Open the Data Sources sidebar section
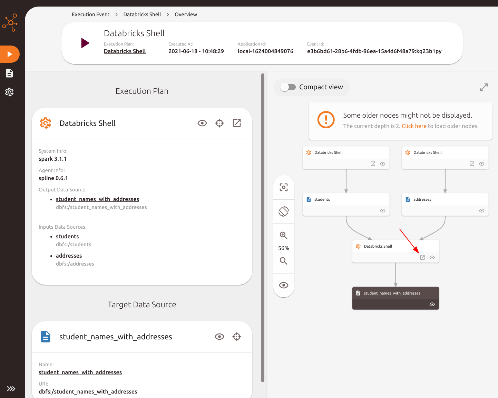The height and width of the screenshot is (398, 498). [x=9, y=73]
